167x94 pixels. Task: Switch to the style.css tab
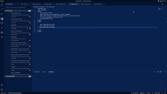pyautogui.click(x=48, y=4)
